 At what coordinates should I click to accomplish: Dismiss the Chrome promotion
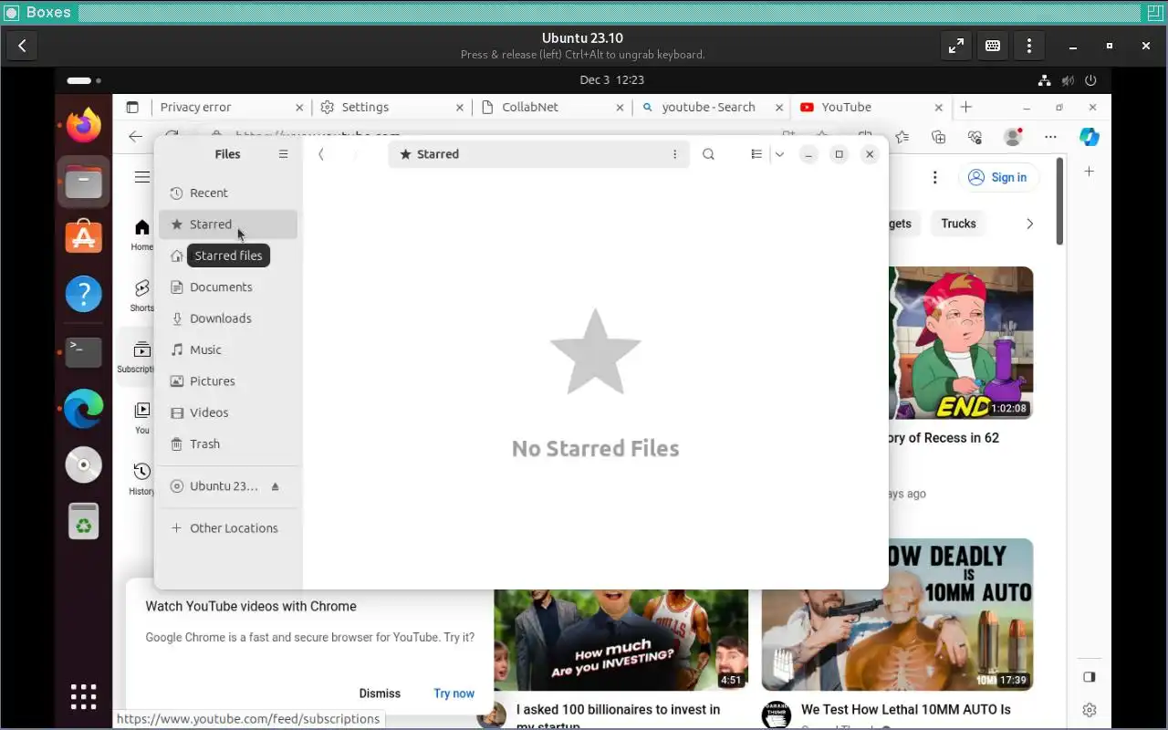coord(380,693)
